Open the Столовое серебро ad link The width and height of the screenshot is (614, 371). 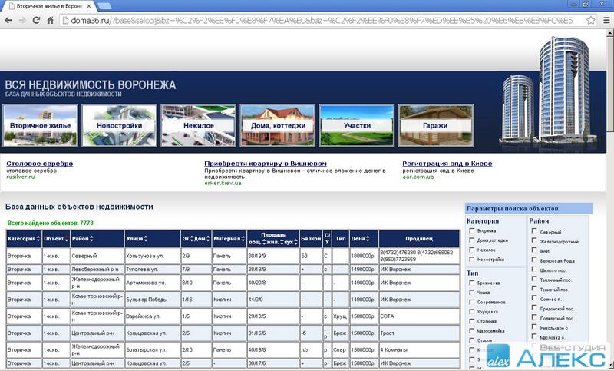click(x=39, y=164)
